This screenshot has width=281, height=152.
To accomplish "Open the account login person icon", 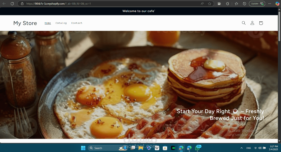I will tap(252, 23).
